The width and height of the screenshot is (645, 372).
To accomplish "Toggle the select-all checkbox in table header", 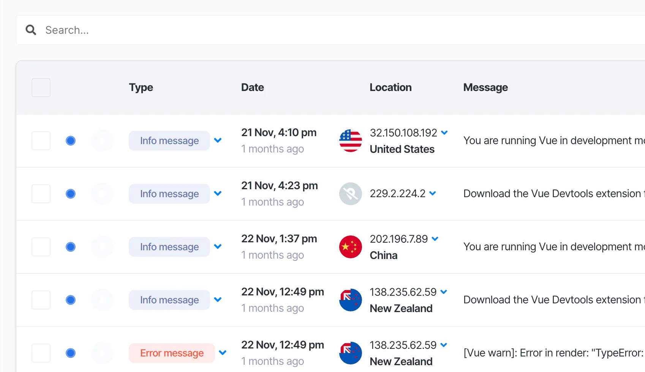I will 41,88.
